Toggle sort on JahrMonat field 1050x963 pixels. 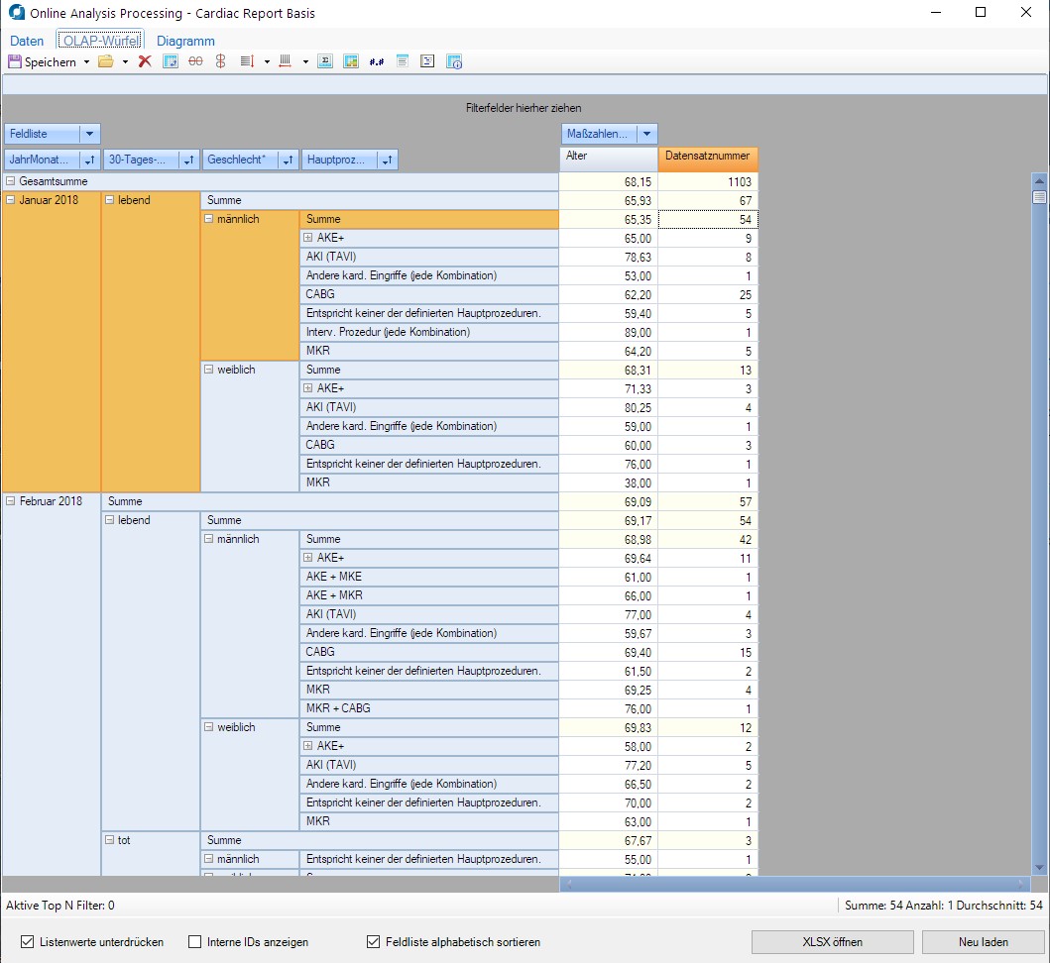click(x=90, y=160)
